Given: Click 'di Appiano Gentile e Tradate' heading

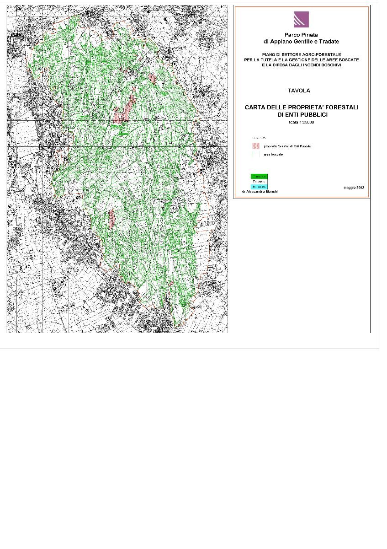Looking at the screenshot, I should [301, 42].
